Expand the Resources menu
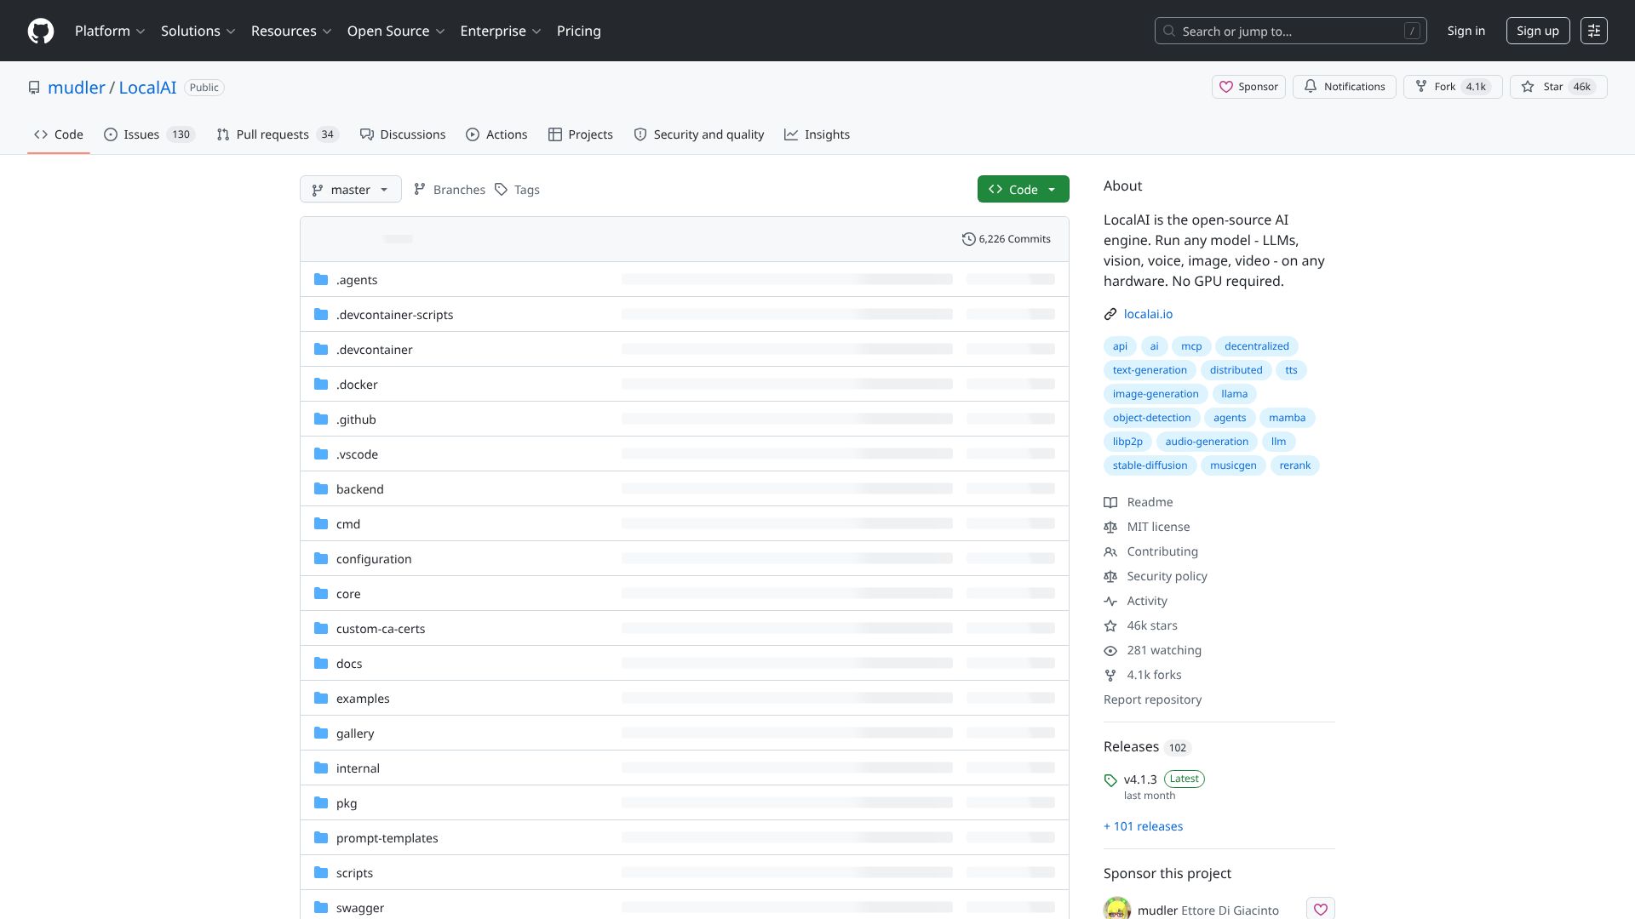1635x919 pixels. point(291,31)
